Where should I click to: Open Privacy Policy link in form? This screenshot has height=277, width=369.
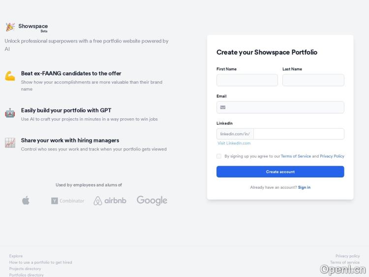[332, 156]
